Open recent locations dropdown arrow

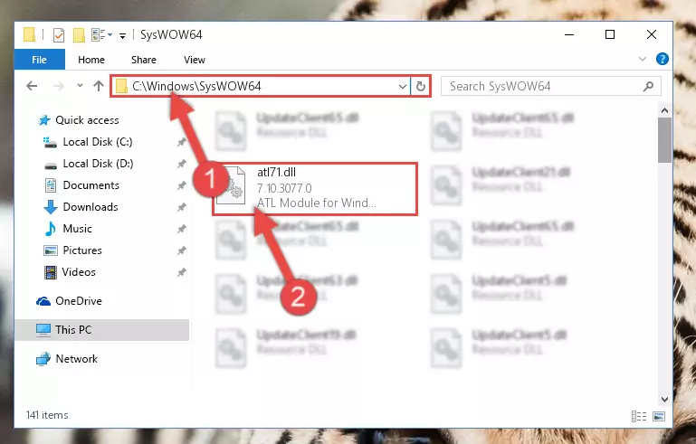80,85
